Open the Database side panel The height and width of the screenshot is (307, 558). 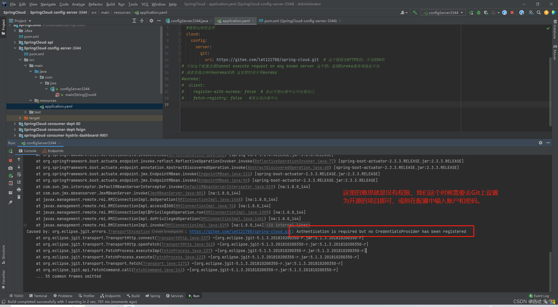555,30
